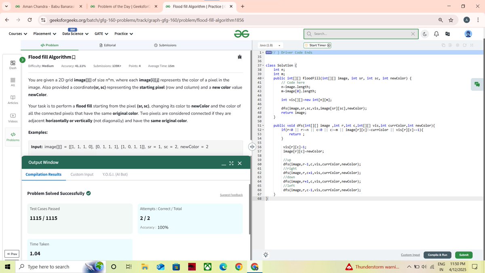Click the lightbulb hint icon below editor

(265, 255)
